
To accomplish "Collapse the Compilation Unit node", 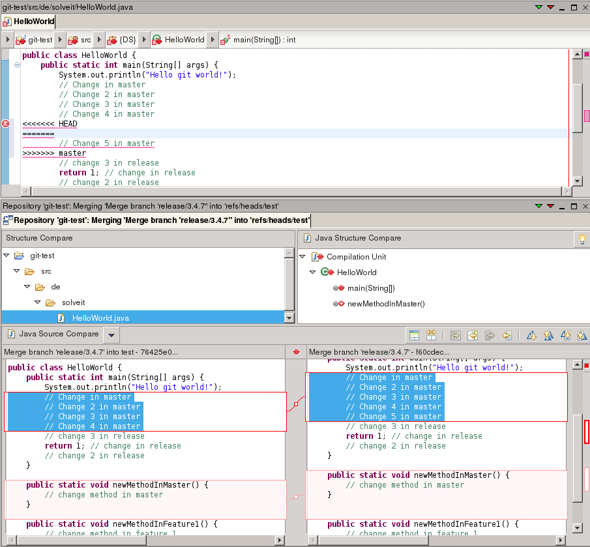I will point(302,257).
